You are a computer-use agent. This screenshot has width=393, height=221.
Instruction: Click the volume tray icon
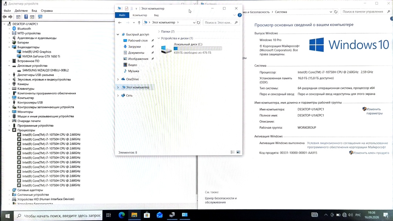351,215
